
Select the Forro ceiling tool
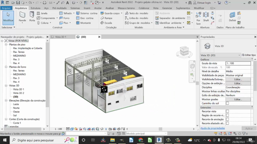tap(64, 18)
